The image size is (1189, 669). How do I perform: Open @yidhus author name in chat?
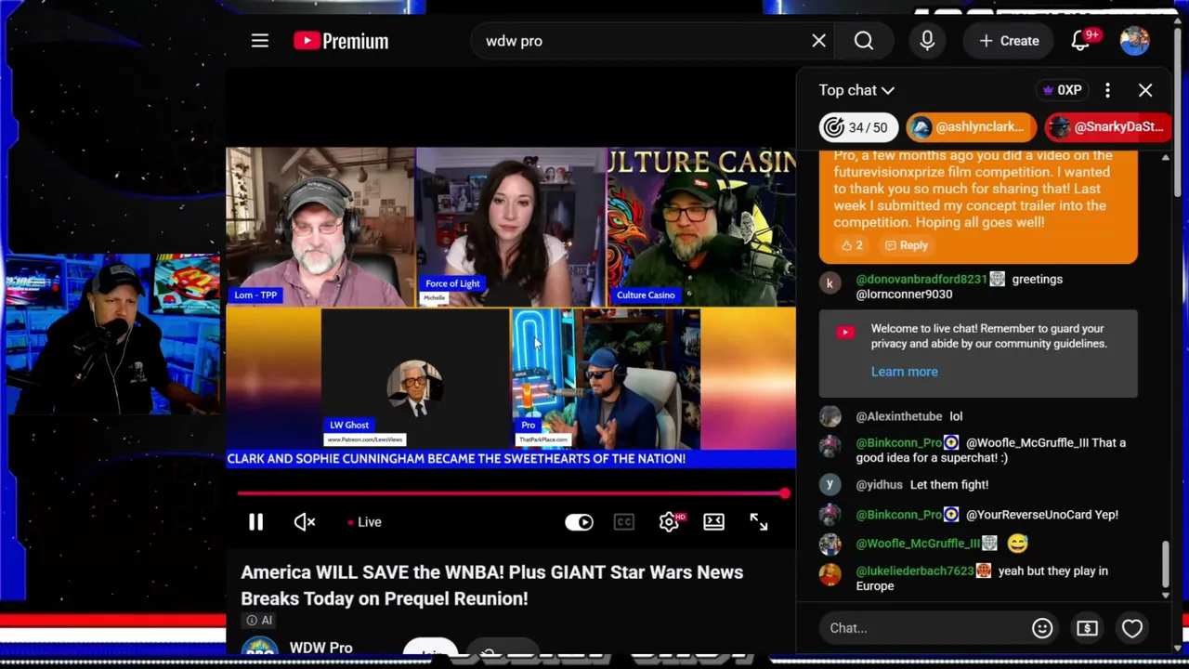(x=879, y=484)
